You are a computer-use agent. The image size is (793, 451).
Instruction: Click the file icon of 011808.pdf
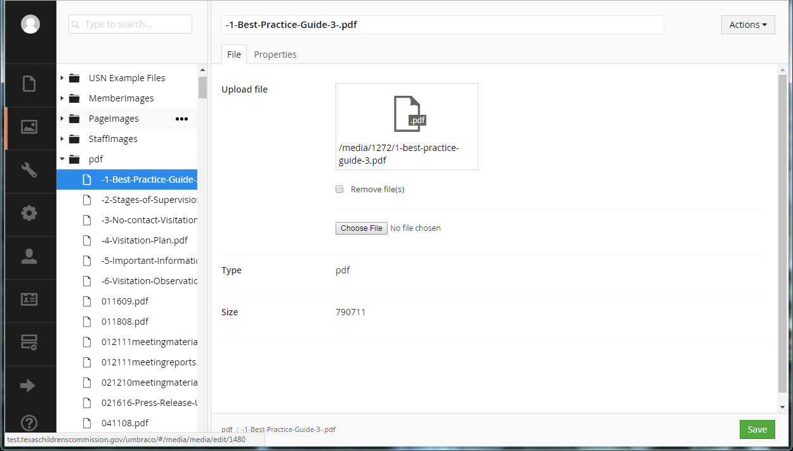(x=88, y=322)
